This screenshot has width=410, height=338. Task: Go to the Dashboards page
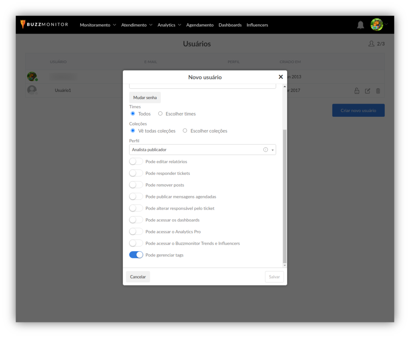pyautogui.click(x=230, y=25)
